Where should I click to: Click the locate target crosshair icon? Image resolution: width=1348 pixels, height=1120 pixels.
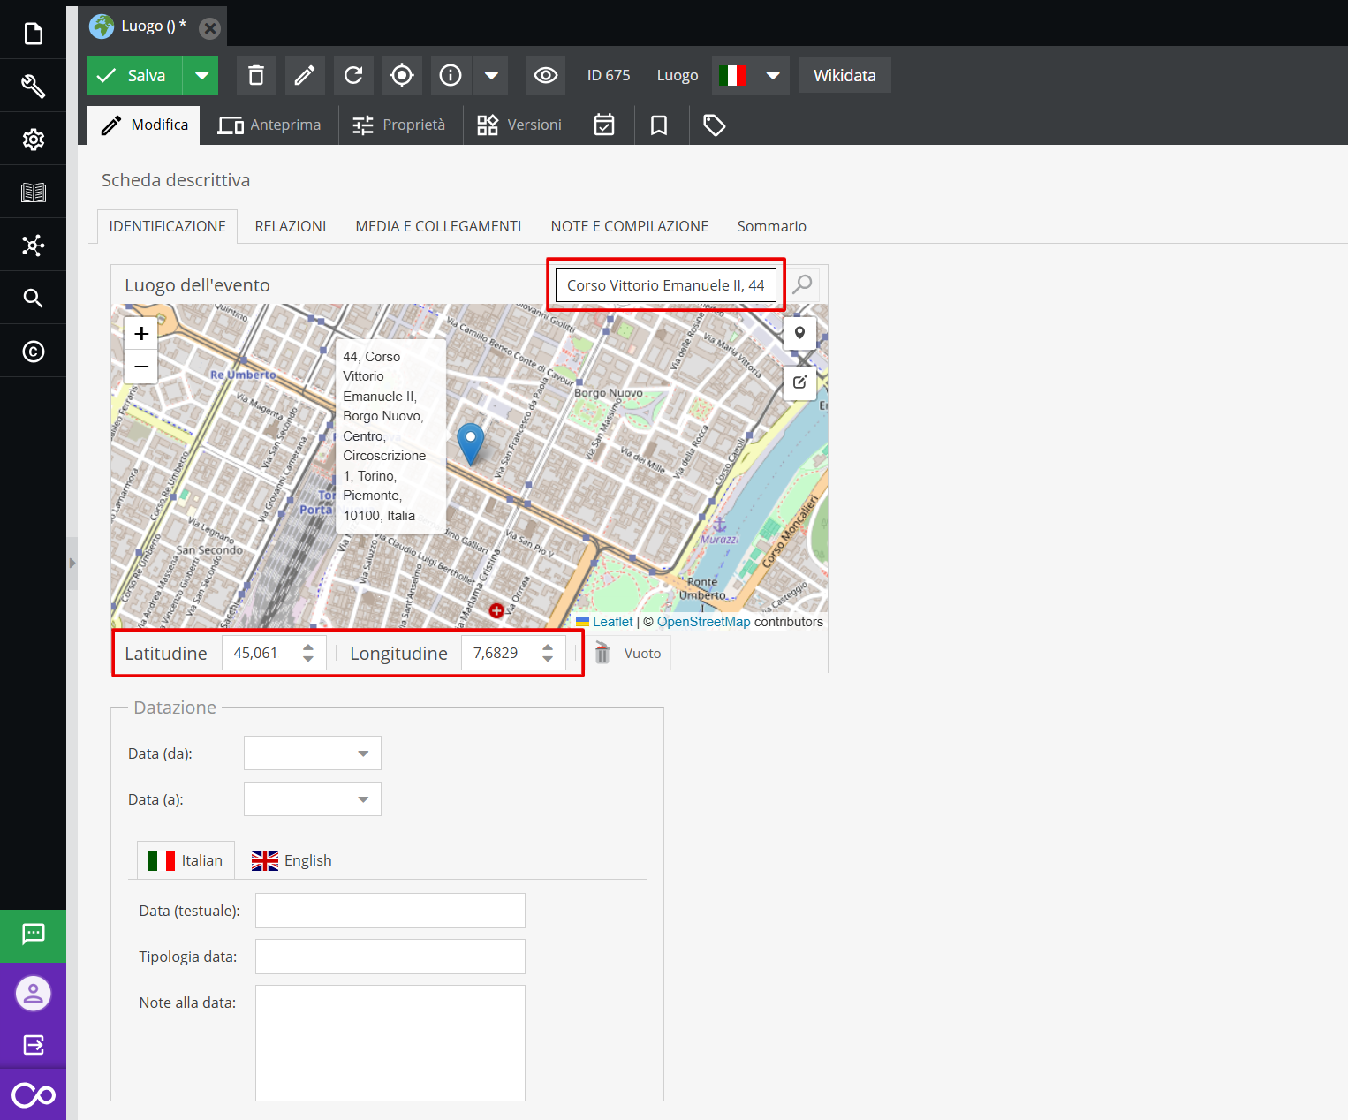pos(402,76)
